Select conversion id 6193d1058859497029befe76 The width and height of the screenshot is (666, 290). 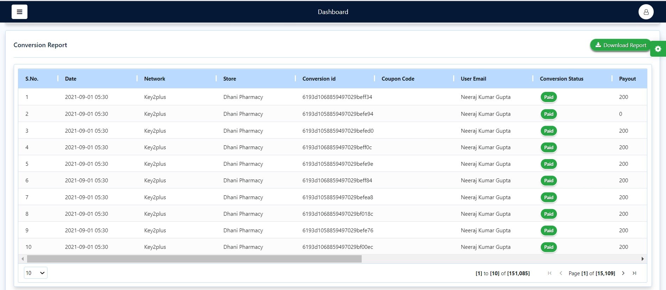click(338, 231)
